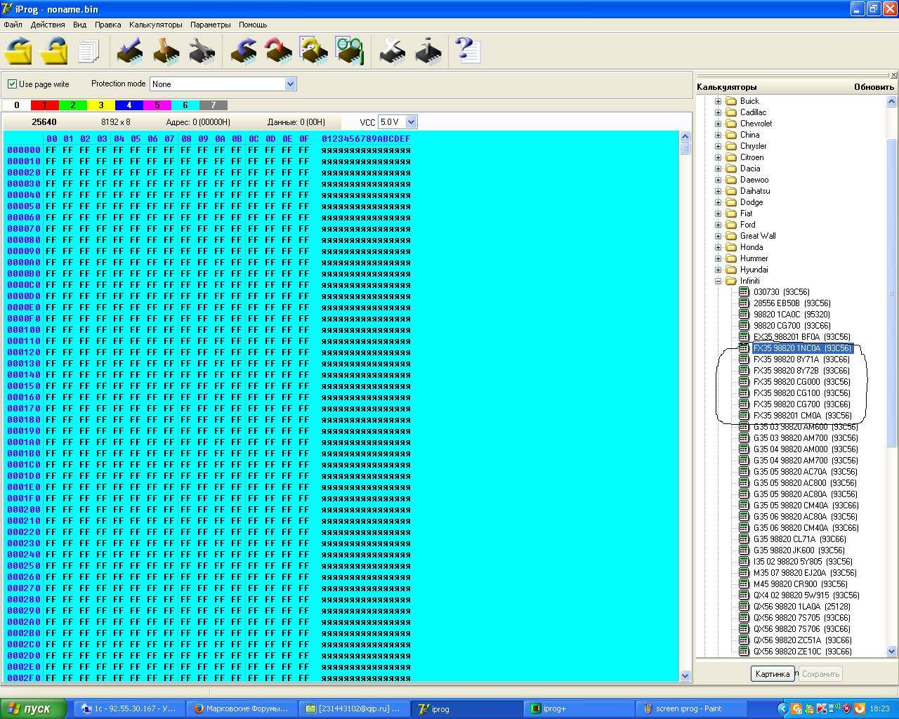Click the chip icon with blue arrow

click(243, 51)
